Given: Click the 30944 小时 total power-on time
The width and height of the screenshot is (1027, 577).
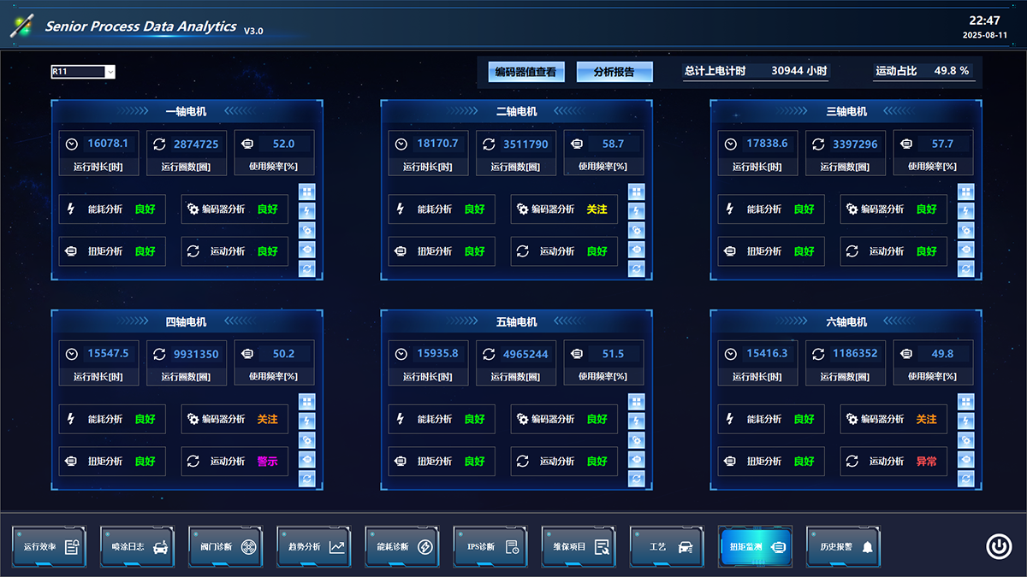Looking at the screenshot, I should coord(798,72).
